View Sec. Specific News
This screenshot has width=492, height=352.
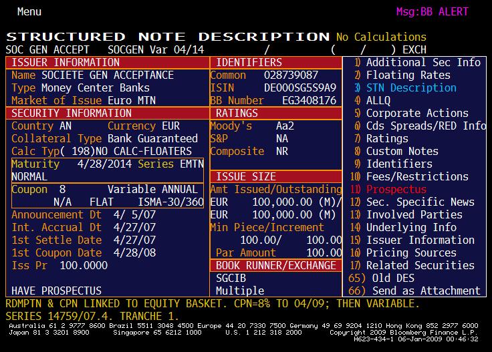pyautogui.click(x=412, y=202)
